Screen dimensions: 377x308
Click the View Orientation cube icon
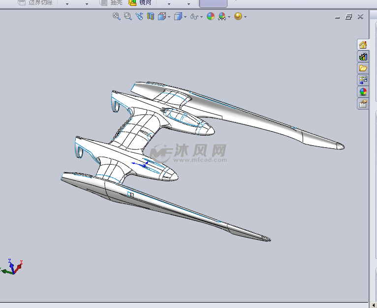tap(162, 16)
